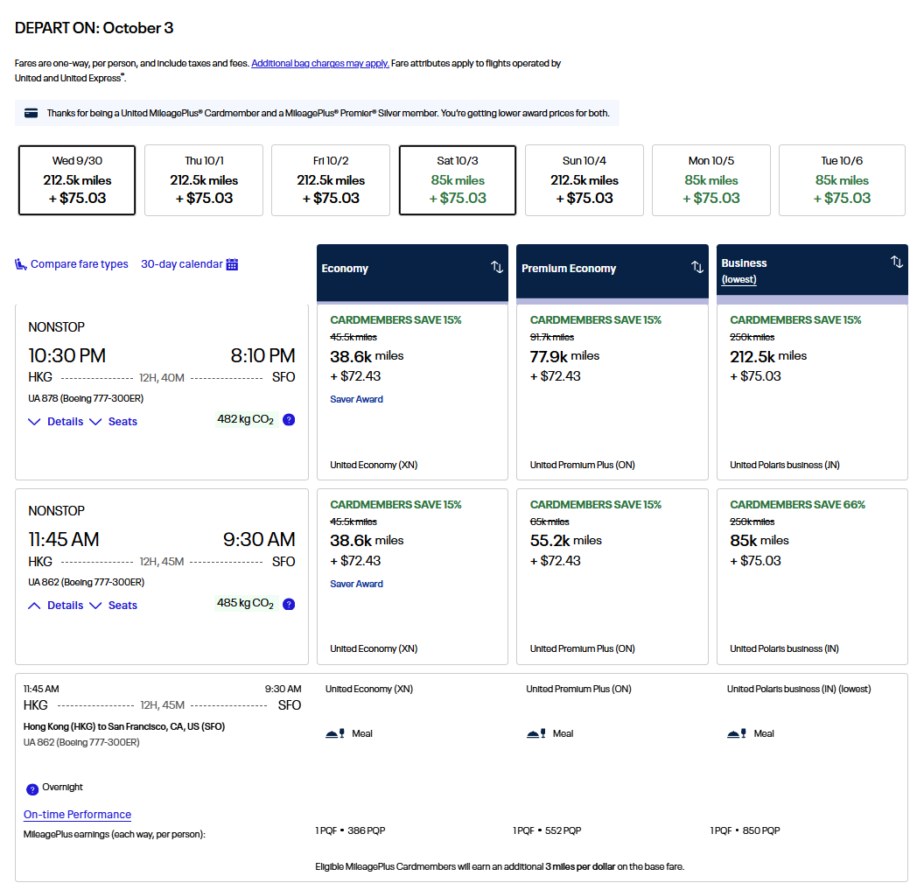This screenshot has width=917, height=890.
Task: Open CO2 info icon for UA 862
Action: tap(289, 604)
